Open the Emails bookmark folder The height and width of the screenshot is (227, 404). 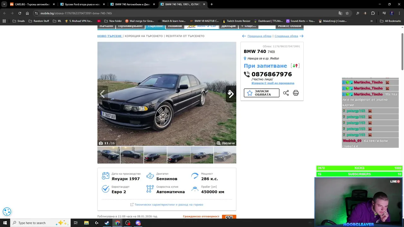pos(19,21)
